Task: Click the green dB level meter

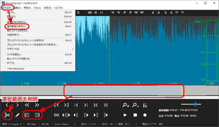Action: click(x=212, y=51)
